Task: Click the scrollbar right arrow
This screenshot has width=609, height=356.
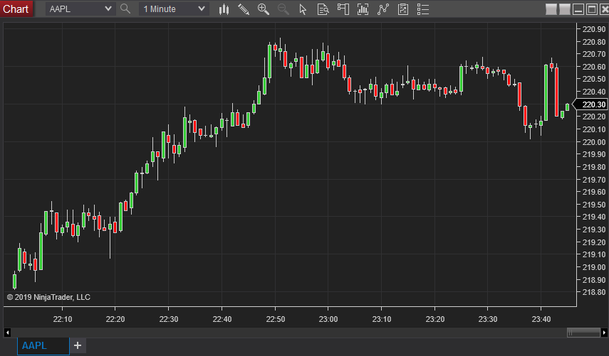Action: [x=604, y=333]
